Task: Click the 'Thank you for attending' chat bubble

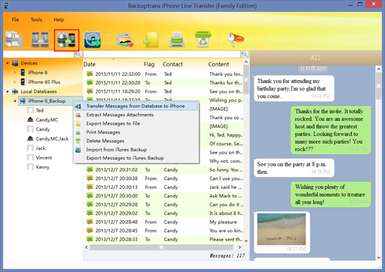Action: click(294, 89)
